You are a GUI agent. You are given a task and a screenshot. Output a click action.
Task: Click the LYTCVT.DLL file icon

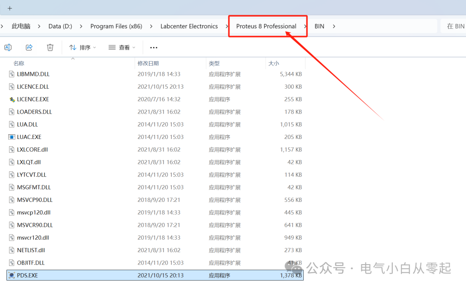click(x=12, y=175)
